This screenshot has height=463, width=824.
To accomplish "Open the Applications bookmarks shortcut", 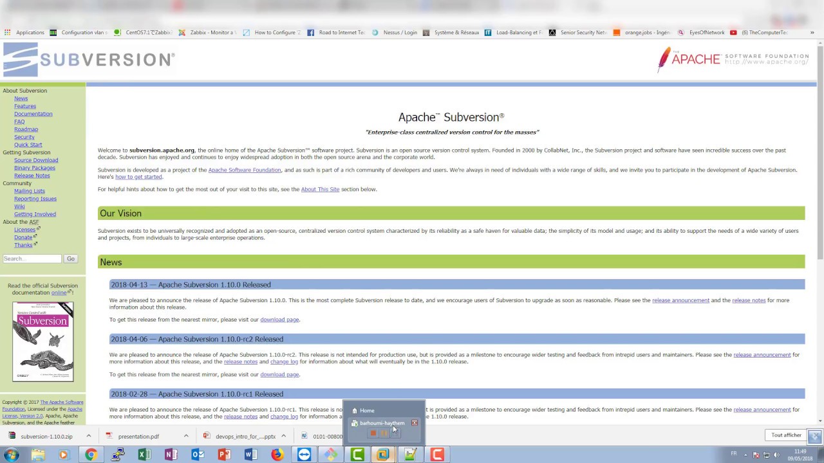I will pyautogui.click(x=24, y=32).
